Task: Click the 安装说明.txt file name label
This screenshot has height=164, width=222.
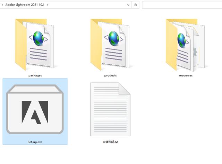Action: pos(110,142)
